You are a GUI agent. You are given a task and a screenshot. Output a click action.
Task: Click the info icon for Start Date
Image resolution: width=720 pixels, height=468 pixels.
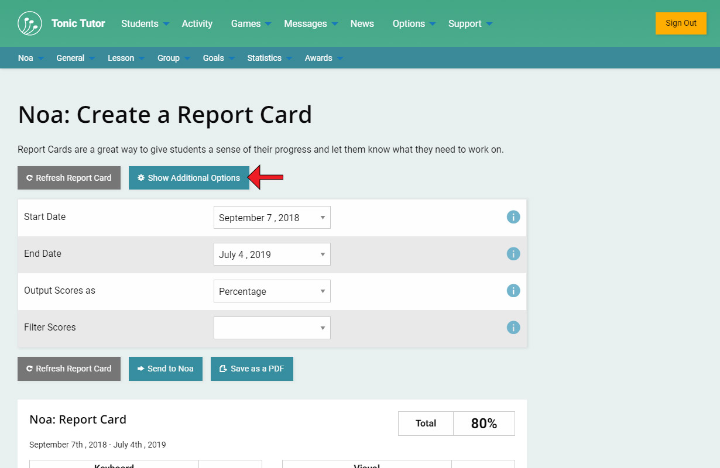coord(513,217)
